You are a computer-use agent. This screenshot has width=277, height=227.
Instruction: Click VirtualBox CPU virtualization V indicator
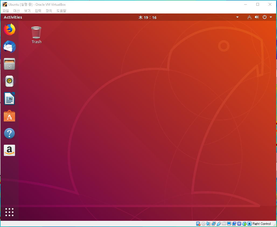point(239,224)
